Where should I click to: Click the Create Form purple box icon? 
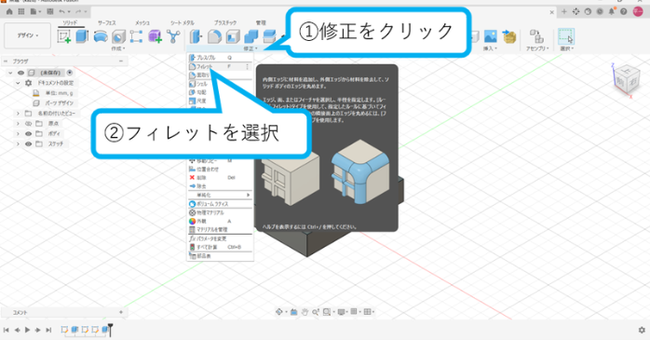(x=155, y=36)
